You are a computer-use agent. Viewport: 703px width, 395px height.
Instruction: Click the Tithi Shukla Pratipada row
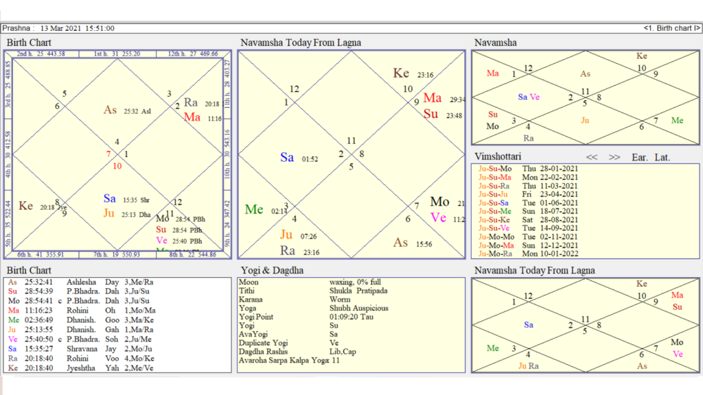point(313,291)
